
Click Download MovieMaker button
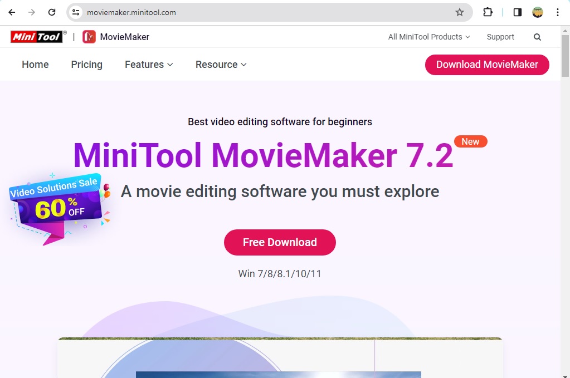pyautogui.click(x=487, y=65)
